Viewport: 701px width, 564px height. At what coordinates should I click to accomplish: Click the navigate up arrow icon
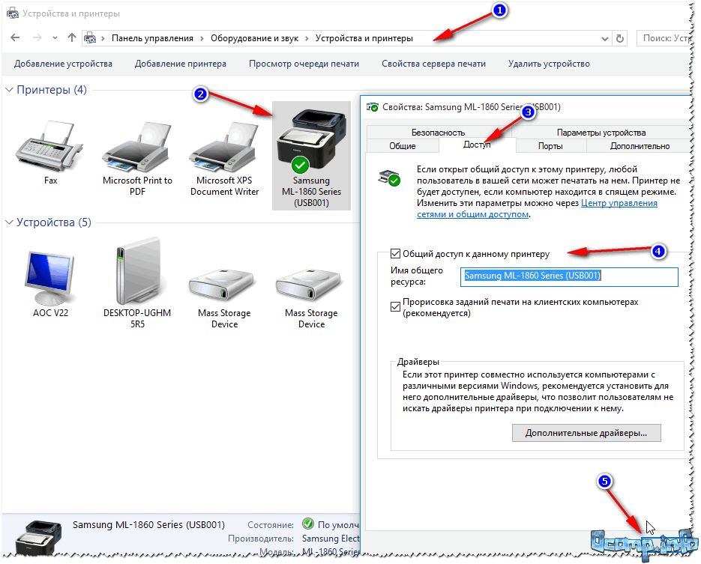72,37
